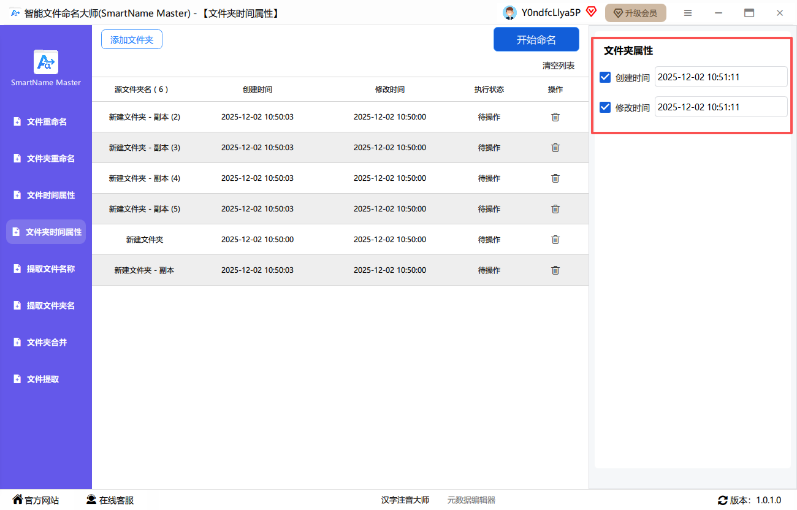Uncheck the 创建时间 checkbox
797x510 pixels.
tap(605, 77)
